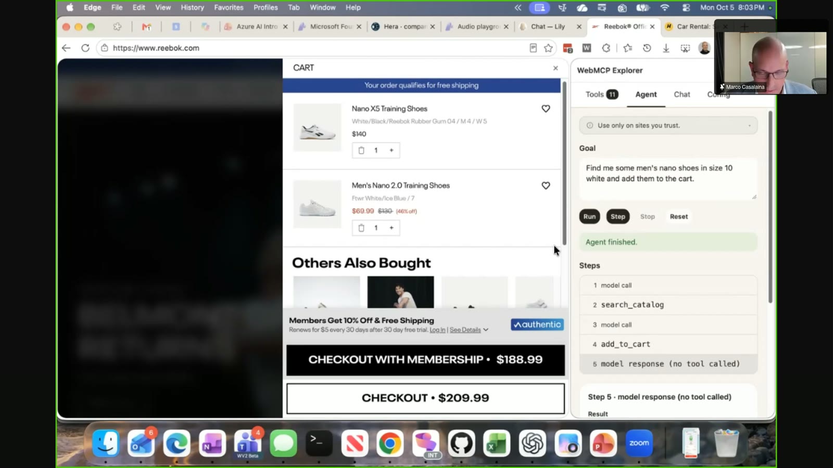
Task: Switch to the Chat tab in WebMCP Explorer
Action: [x=682, y=94]
